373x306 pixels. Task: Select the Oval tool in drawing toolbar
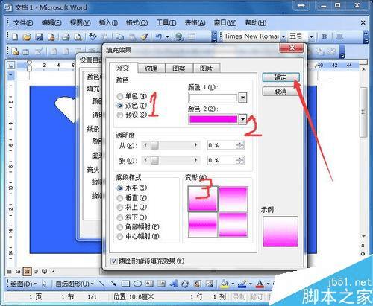click(x=137, y=284)
